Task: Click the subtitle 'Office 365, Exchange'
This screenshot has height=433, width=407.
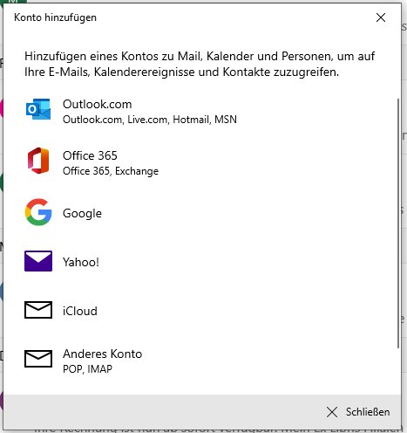Action: pos(111,171)
